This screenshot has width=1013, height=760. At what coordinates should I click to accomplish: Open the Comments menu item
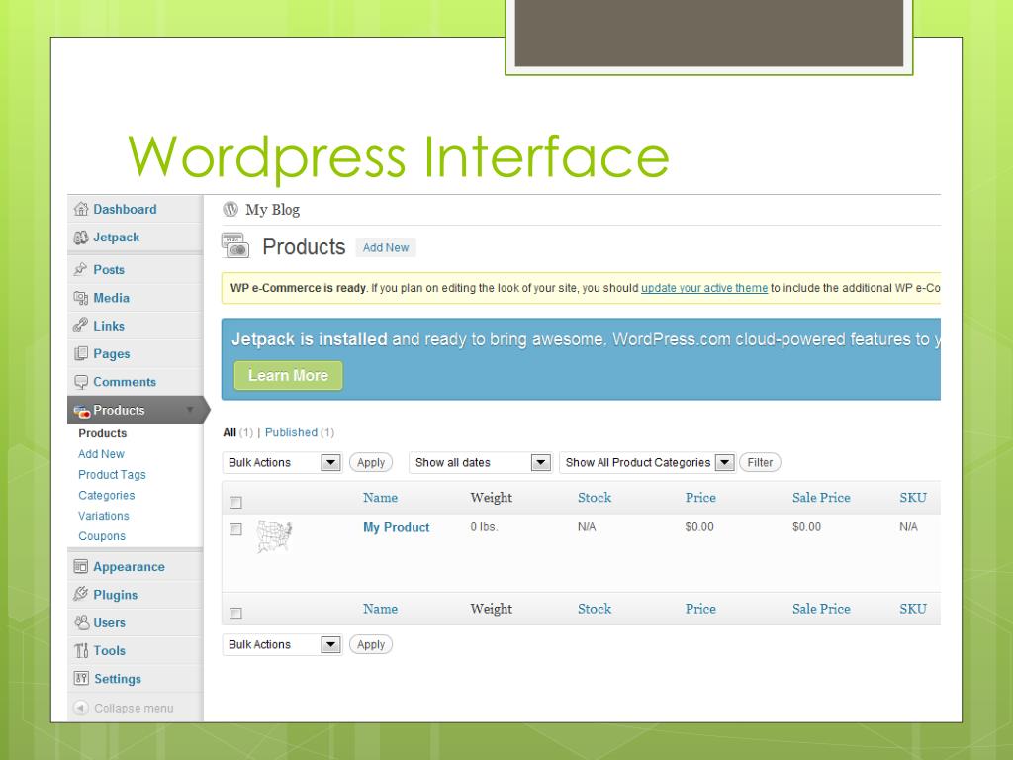pos(125,382)
